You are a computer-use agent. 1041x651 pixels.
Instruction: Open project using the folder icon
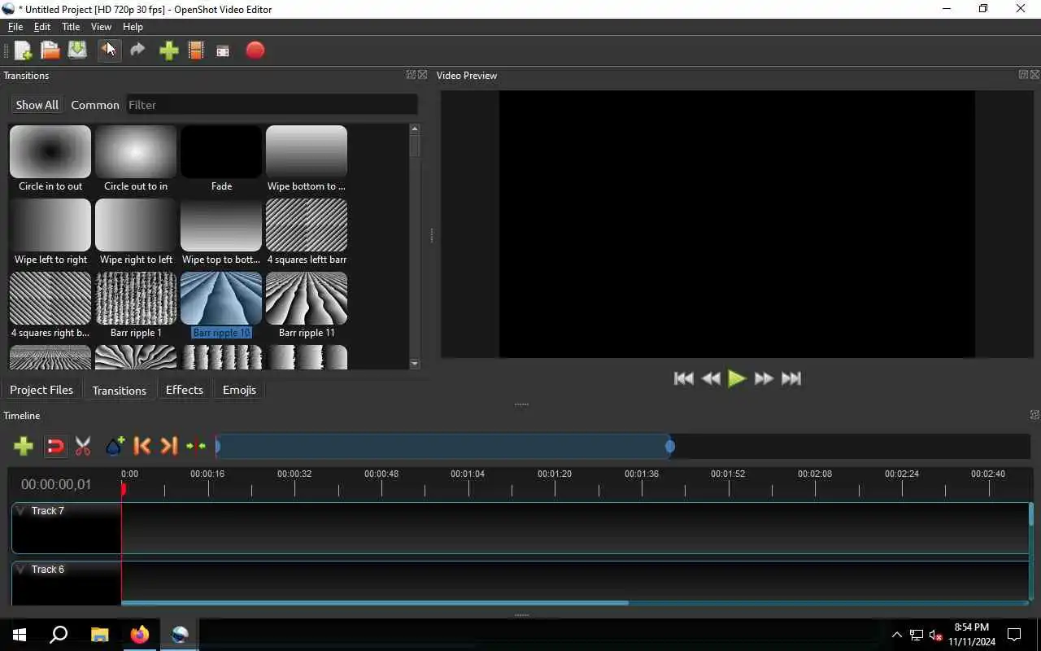[50, 50]
